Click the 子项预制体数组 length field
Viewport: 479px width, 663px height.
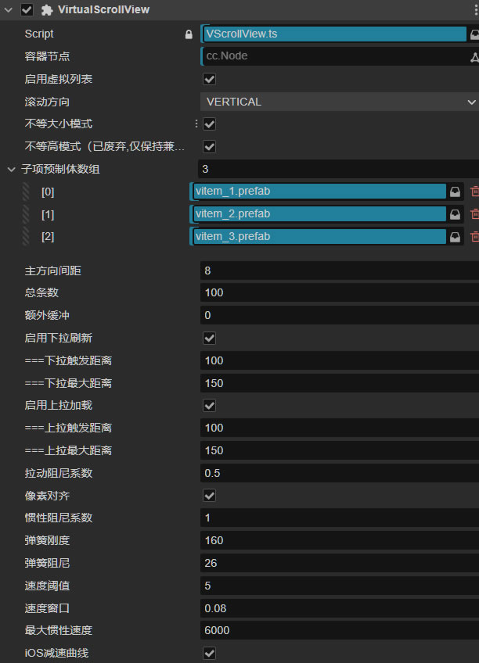click(339, 169)
